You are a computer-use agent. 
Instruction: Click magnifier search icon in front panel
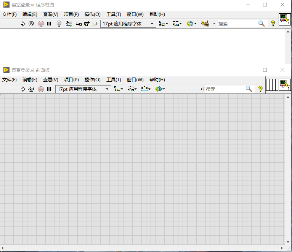(x=249, y=89)
